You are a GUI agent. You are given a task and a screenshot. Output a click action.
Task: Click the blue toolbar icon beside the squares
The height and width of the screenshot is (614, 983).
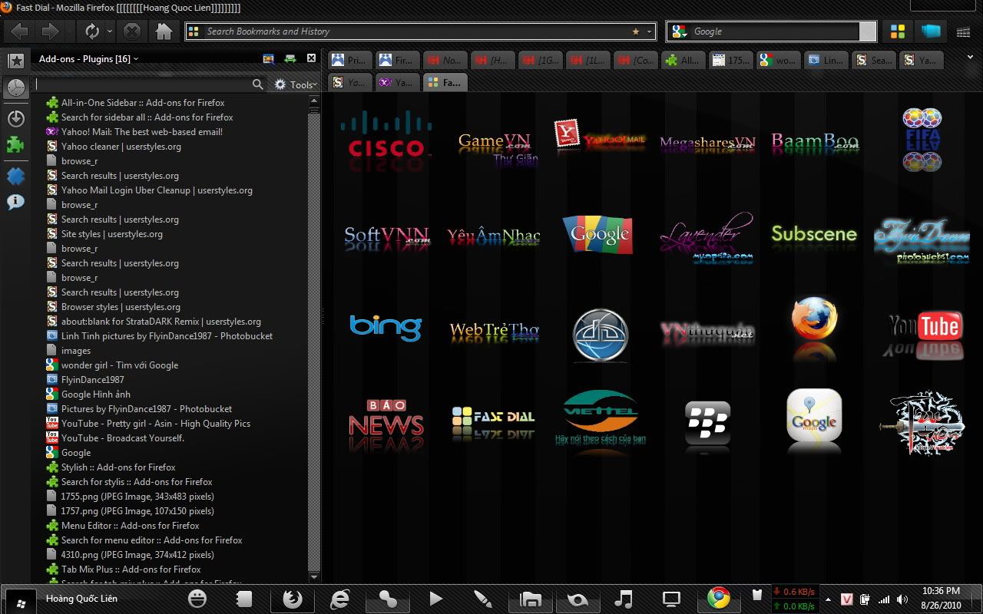point(932,31)
